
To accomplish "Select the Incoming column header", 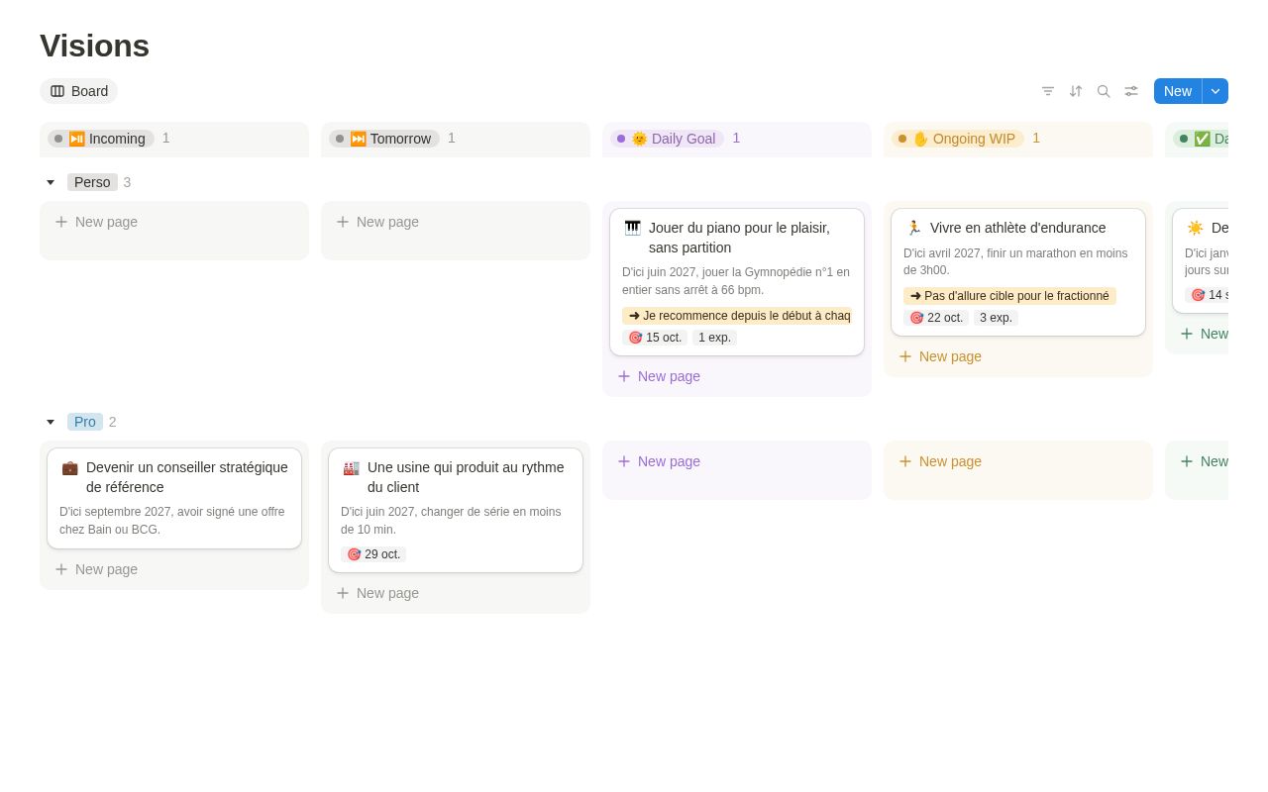I will coord(101,139).
